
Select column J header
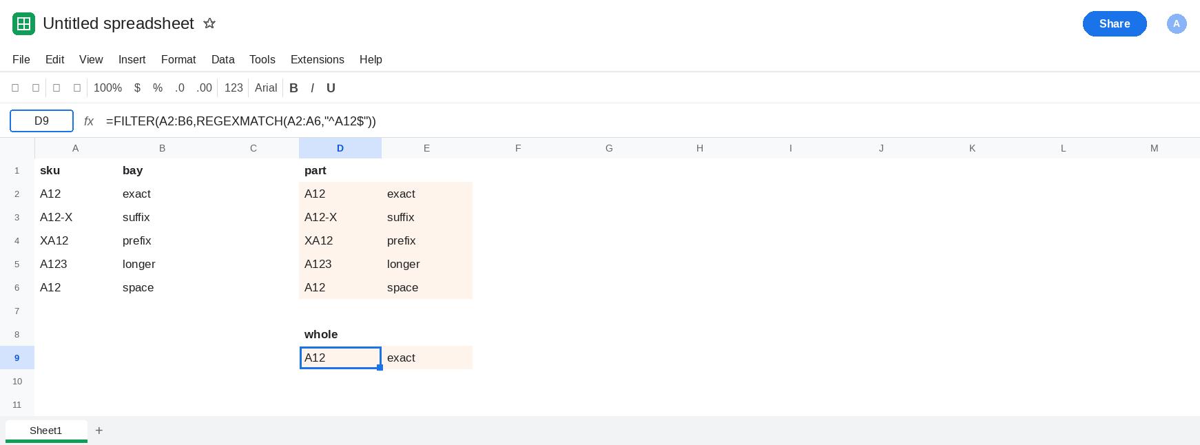(x=882, y=148)
